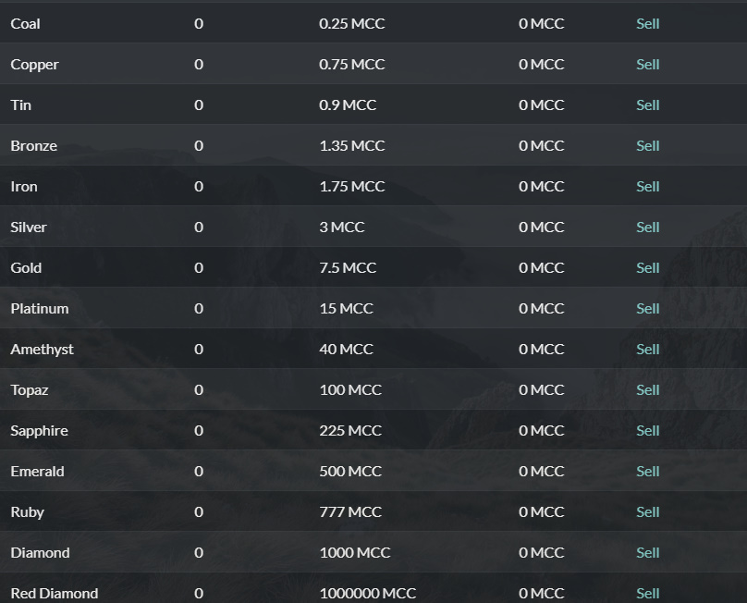Sell the Copper resource
Image resolution: width=747 pixels, height=603 pixels.
647,65
